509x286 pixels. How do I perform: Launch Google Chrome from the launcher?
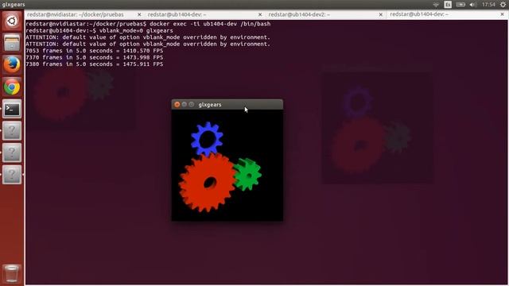12,87
